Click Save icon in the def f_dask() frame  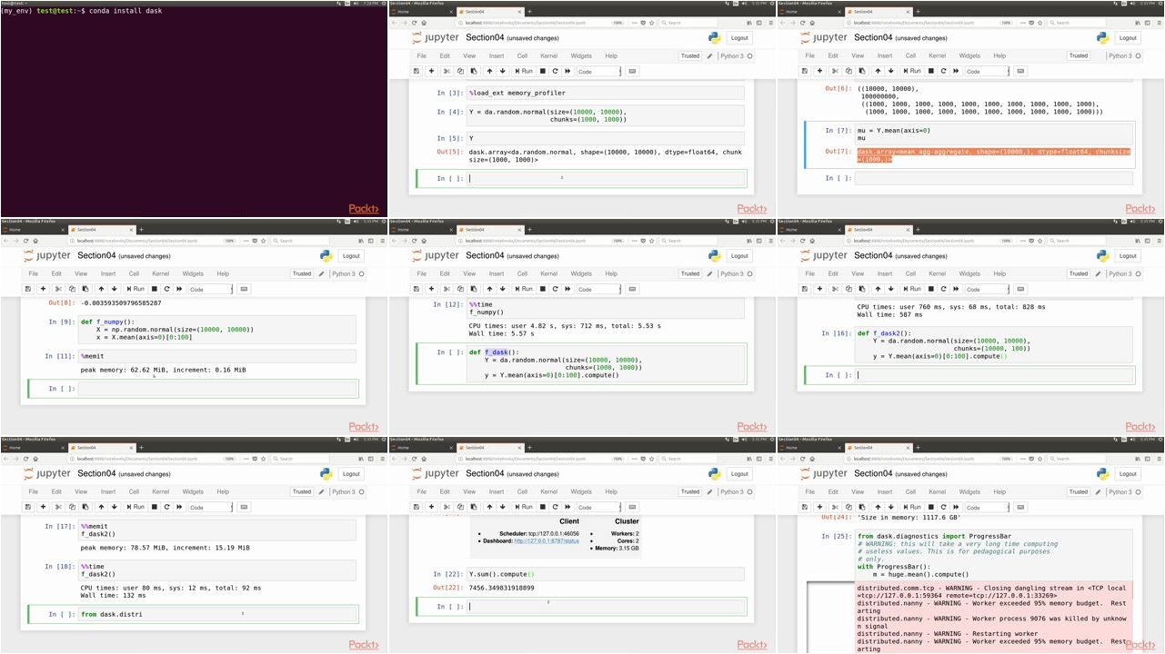[x=417, y=289]
